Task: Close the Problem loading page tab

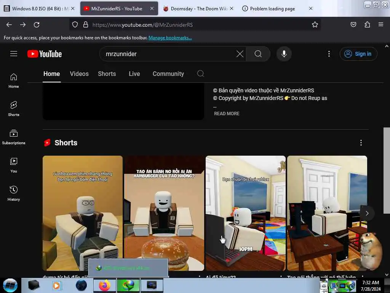Action: coord(311,8)
